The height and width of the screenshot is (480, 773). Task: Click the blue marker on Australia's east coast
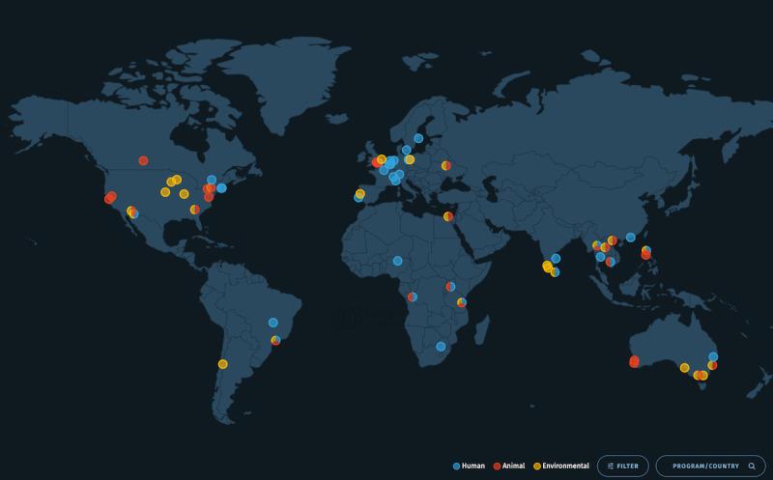[x=713, y=356]
